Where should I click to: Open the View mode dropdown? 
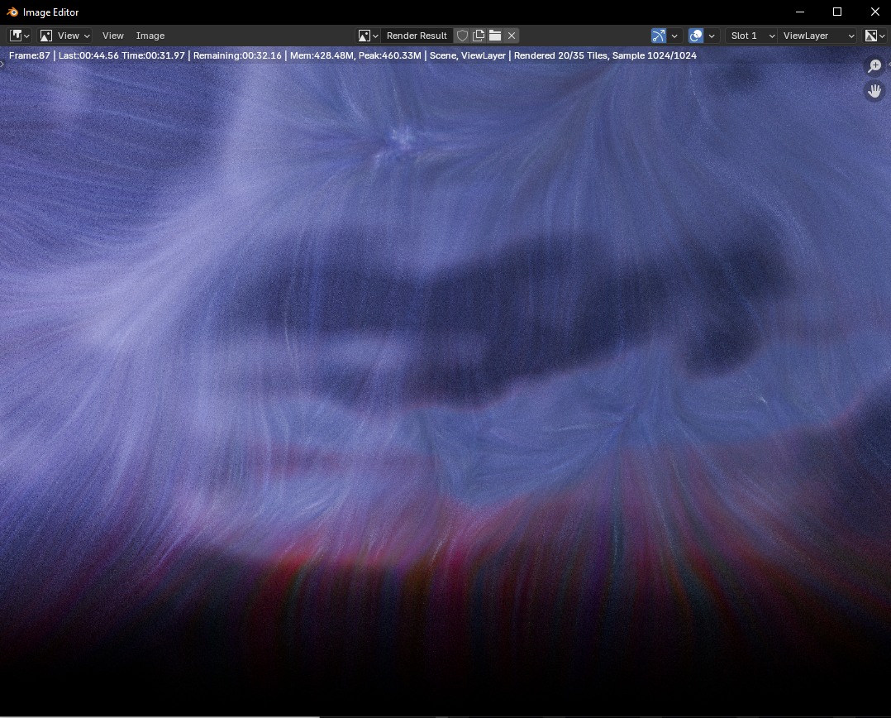click(x=64, y=36)
